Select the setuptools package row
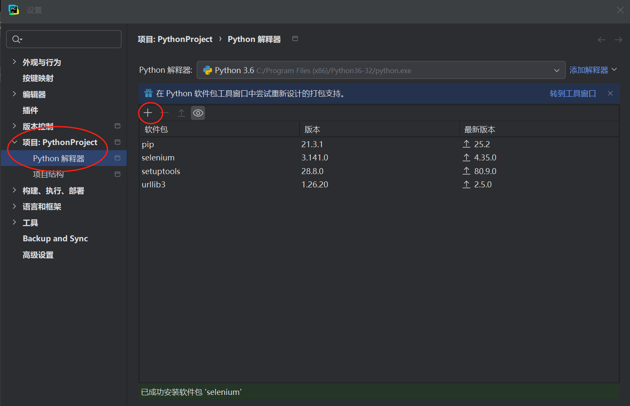 coord(379,171)
